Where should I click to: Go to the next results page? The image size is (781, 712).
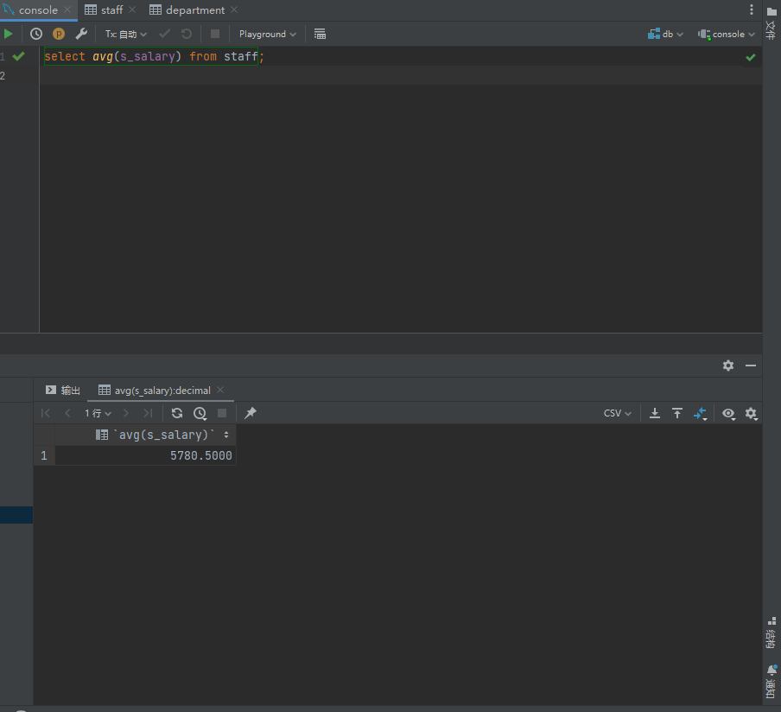(126, 413)
